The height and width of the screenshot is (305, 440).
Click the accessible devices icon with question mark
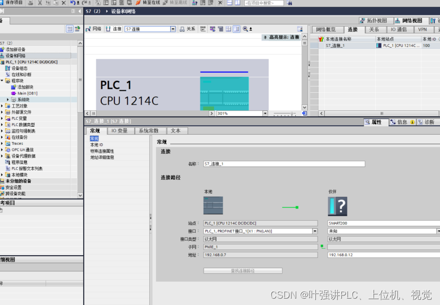pos(195,3)
